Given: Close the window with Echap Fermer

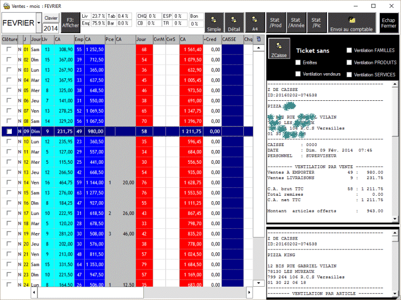Looking at the screenshot, I should (388, 23).
